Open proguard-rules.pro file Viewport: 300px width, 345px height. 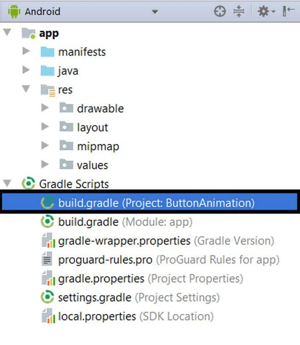pyautogui.click(x=169, y=260)
